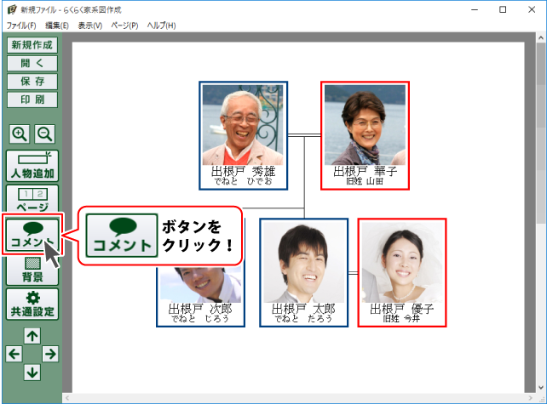Minimize the らくらく家系図作成 window
547x404 pixels.
click(475, 9)
